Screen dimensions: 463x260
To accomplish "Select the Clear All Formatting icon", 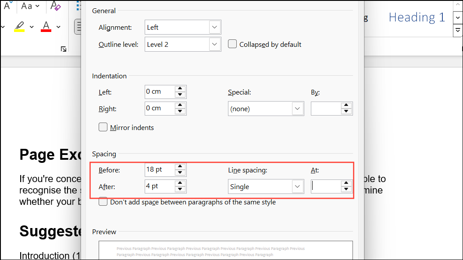I will point(55,6).
